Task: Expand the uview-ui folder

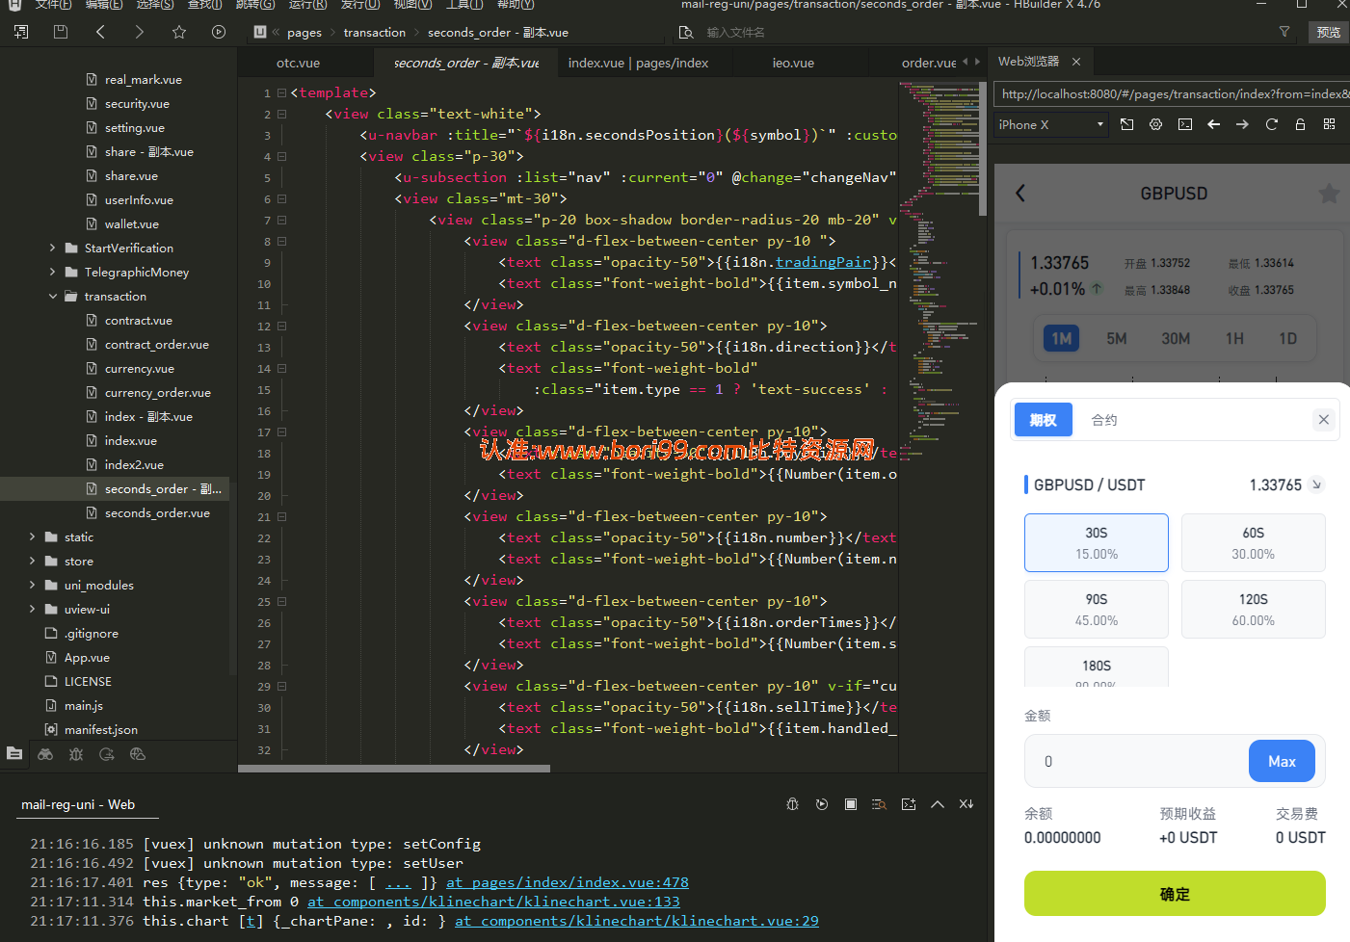Action: (32, 610)
